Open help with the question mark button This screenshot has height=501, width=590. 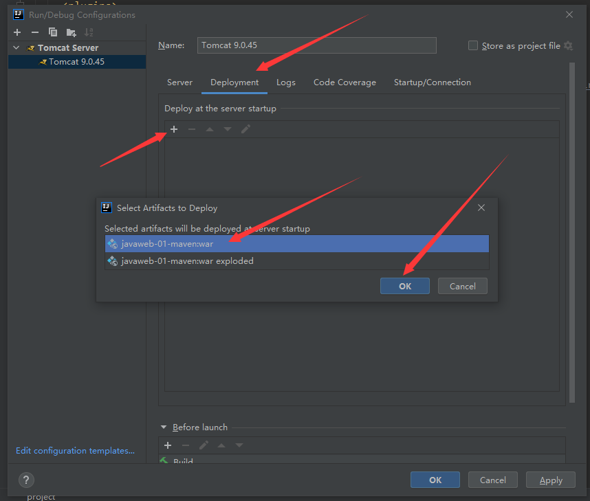point(26,480)
